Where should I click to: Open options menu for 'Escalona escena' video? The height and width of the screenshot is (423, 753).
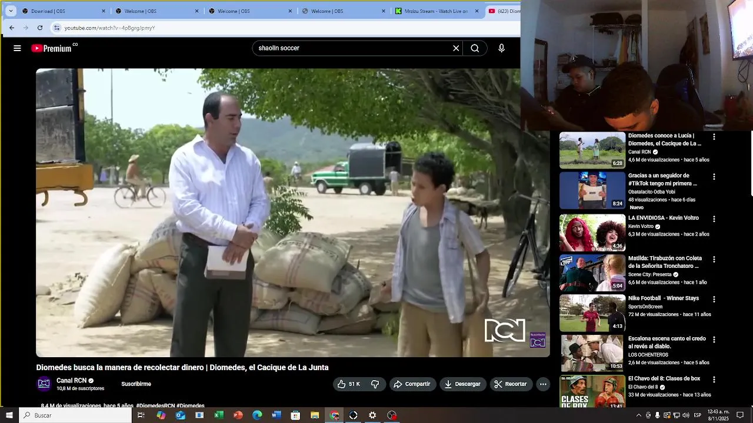coord(714,340)
